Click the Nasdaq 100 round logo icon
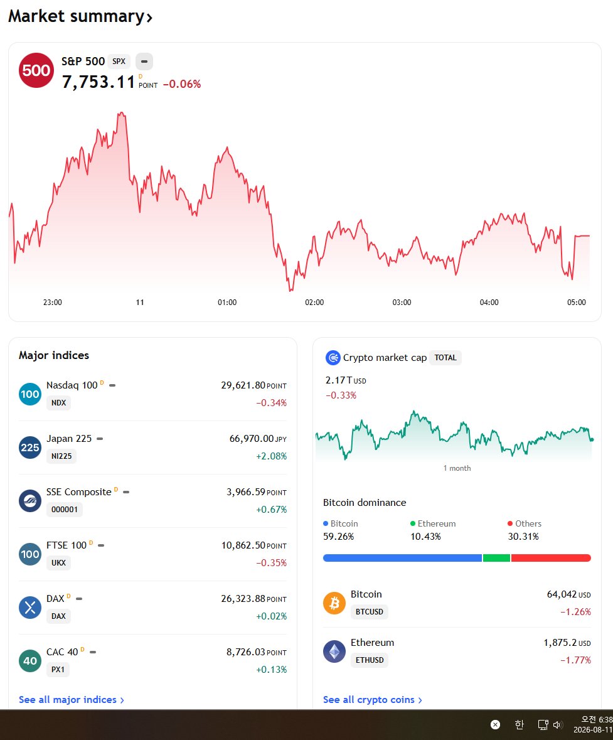The width and height of the screenshot is (613, 740). 30,394
